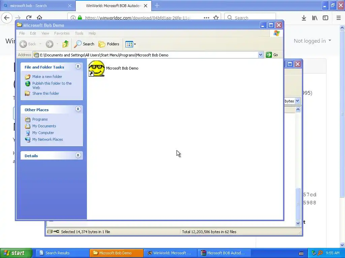Click the Firefox page scroll-up arrow
Screen dimensions: 345x258
[342, 28]
